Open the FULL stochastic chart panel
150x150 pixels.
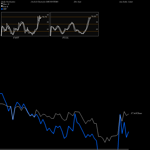click(x=74, y=24)
